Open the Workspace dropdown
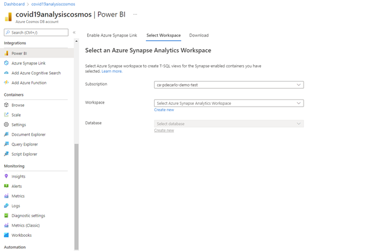The height and width of the screenshot is (251, 370). coord(229,103)
